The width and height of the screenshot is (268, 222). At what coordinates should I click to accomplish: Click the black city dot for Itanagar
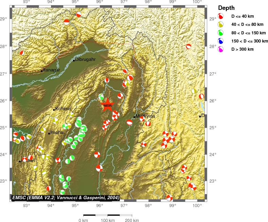click(x=42, y=71)
